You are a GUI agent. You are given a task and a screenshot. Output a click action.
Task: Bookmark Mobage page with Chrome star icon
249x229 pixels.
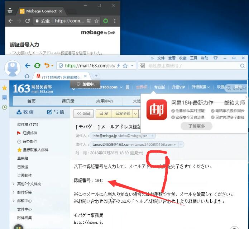tap(96, 21)
